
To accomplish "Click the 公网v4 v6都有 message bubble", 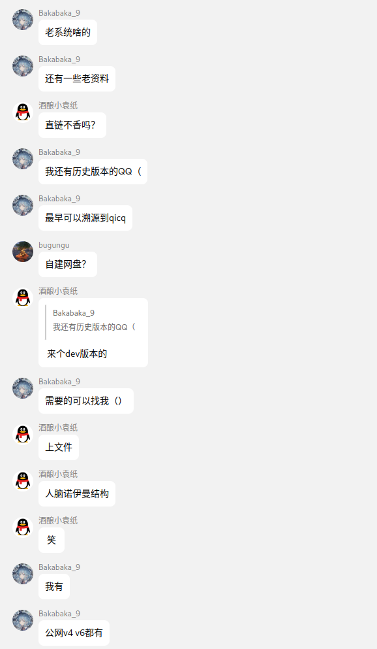I will [74, 633].
